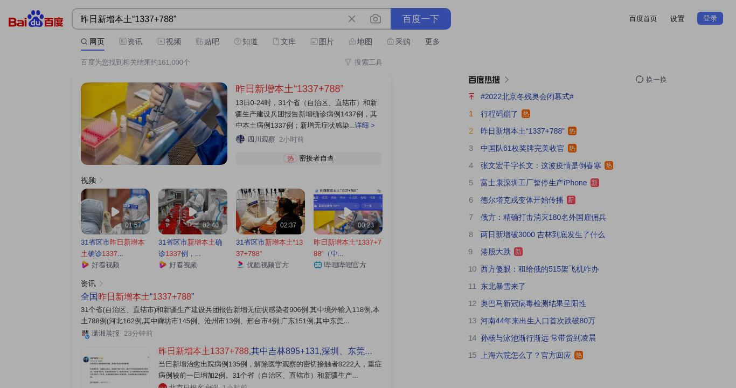Open hot topic 西方傻眼:租给俄的515架飞机咋办

tap(539, 269)
